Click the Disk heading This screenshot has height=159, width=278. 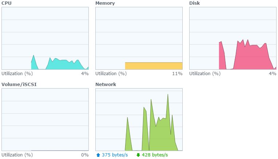pyautogui.click(x=195, y=3)
